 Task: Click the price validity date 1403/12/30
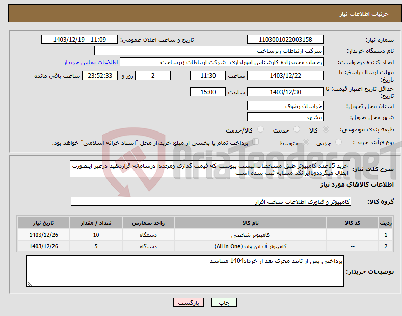tap(285, 92)
